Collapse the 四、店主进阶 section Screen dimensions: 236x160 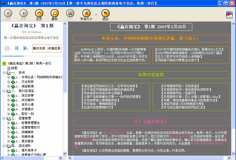tap(4, 146)
